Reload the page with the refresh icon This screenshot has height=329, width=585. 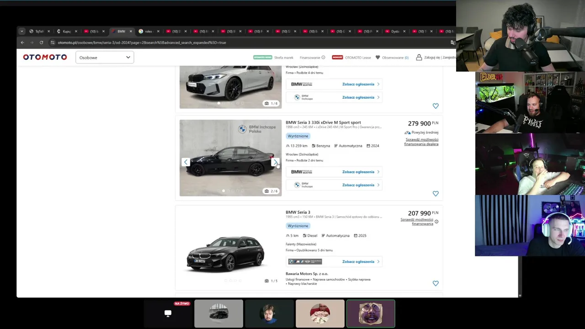click(x=41, y=42)
